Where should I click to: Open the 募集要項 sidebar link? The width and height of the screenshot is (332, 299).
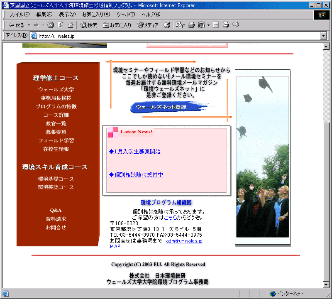(56, 132)
